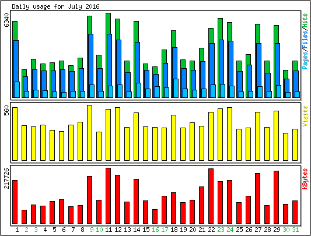The height and width of the screenshot is (236, 311).
Task: Click the Pages/Files/Hits legend label
Action: coord(305,41)
